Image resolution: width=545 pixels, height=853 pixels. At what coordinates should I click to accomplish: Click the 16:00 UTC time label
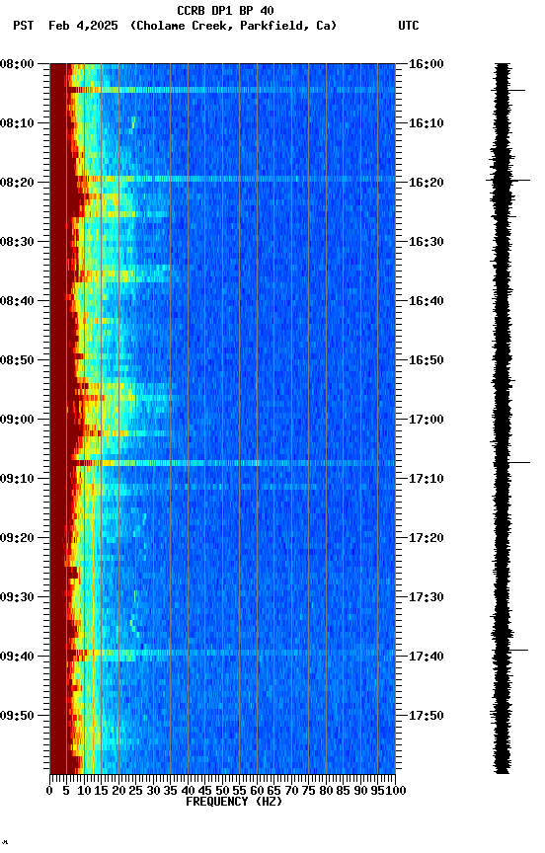pyautogui.click(x=427, y=64)
